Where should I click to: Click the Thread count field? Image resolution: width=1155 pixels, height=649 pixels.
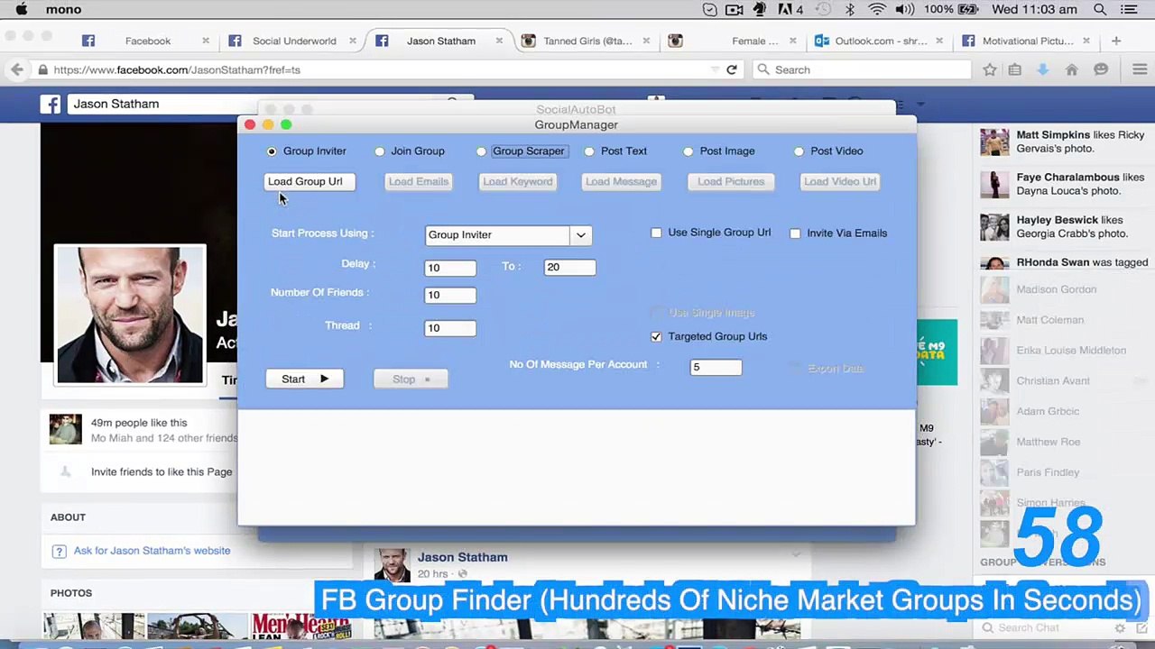(x=450, y=327)
